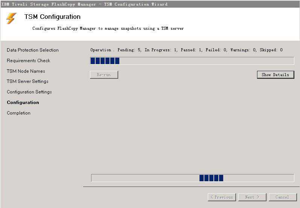Click the bold Configuration step in sidebar
The image size is (300, 208).
pyautogui.click(x=23, y=102)
